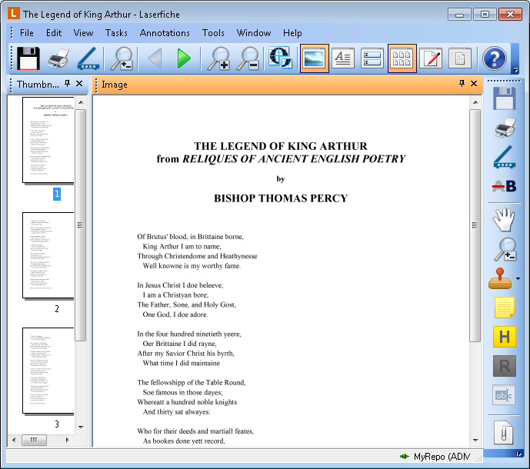Image resolution: width=530 pixels, height=469 pixels.
Task: Click the Save floppy disk icon in top toolbar
Action: tap(28, 58)
